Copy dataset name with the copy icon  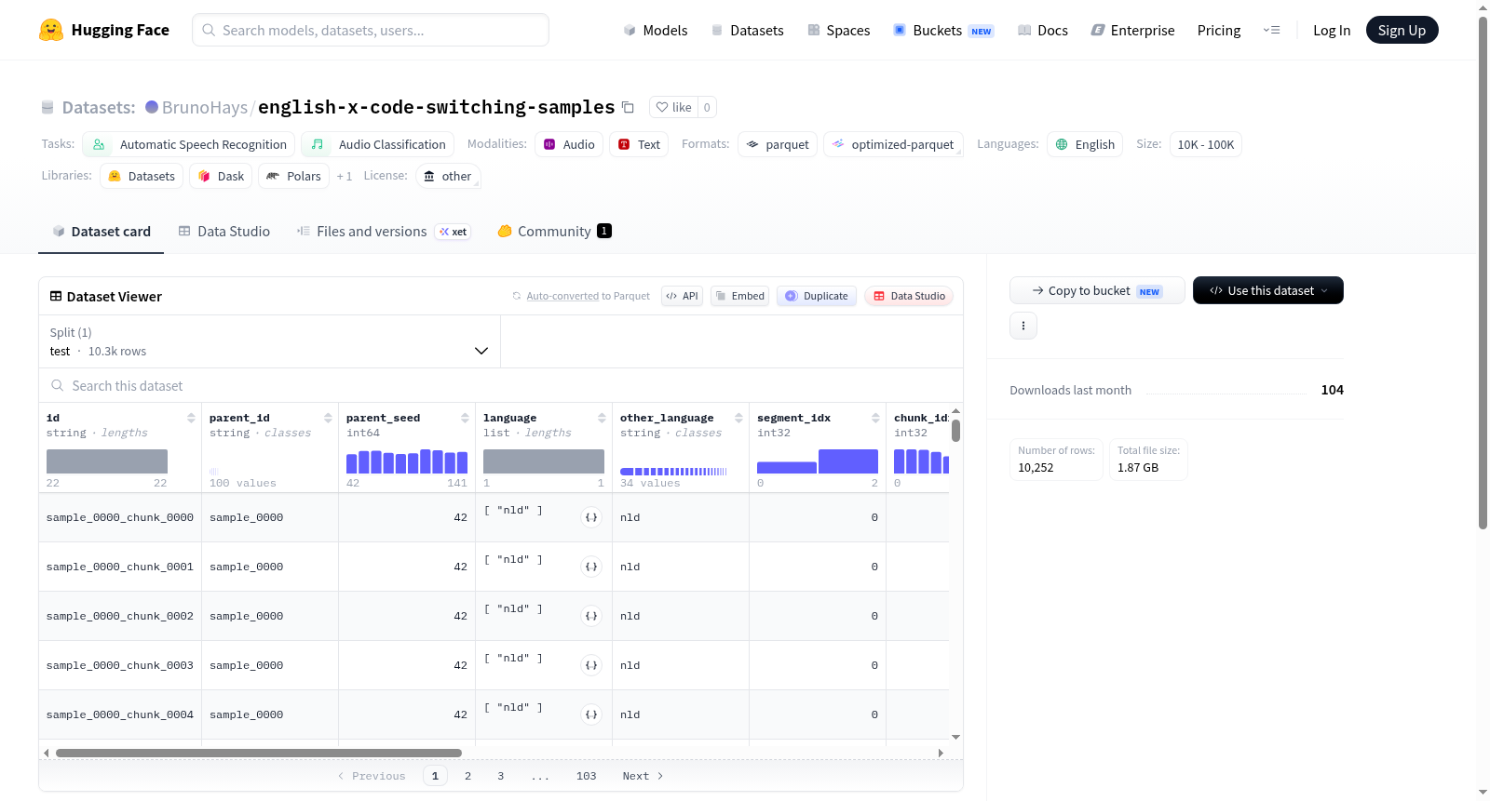628,107
